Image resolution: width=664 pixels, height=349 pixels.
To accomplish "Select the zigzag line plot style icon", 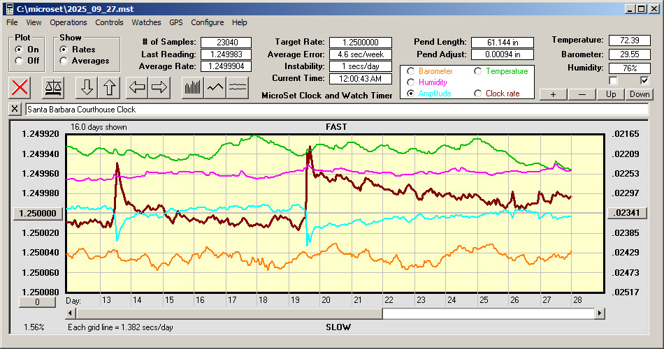I will pyautogui.click(x=215, y=87).
